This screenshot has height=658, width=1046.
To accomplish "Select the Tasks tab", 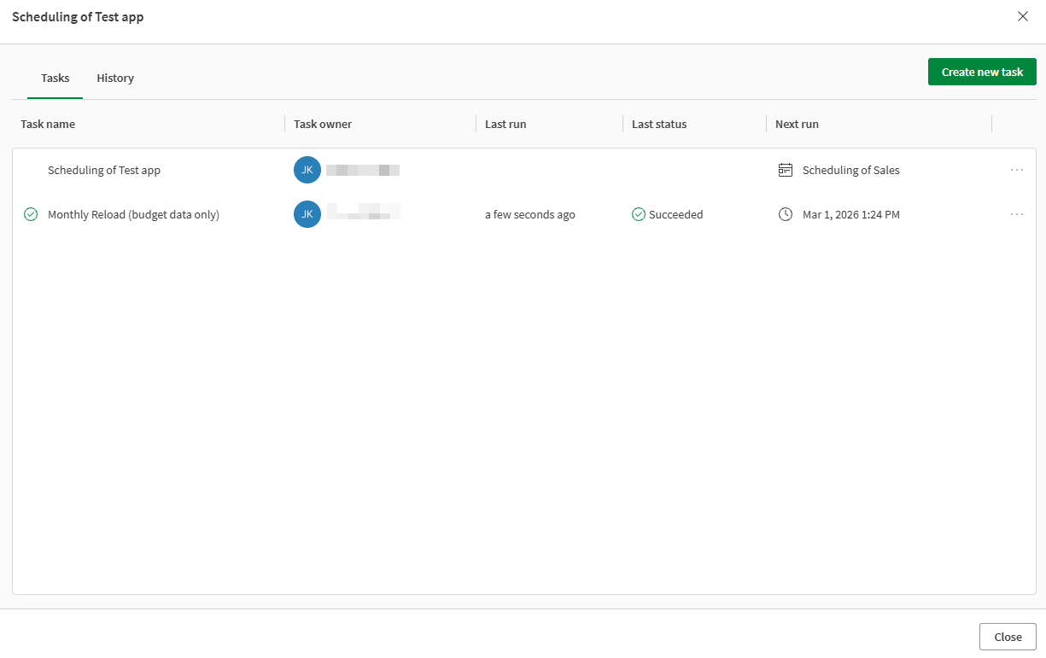I will pos(55,78).
